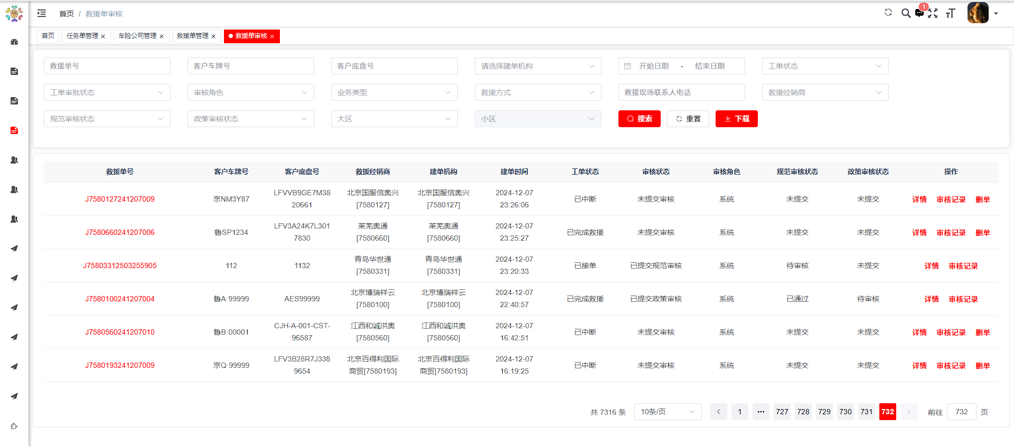The height and width of the screenshot is (447, 1014).
Task: Close the 车险公司管理 tab
Action: (x=162, y=36)
